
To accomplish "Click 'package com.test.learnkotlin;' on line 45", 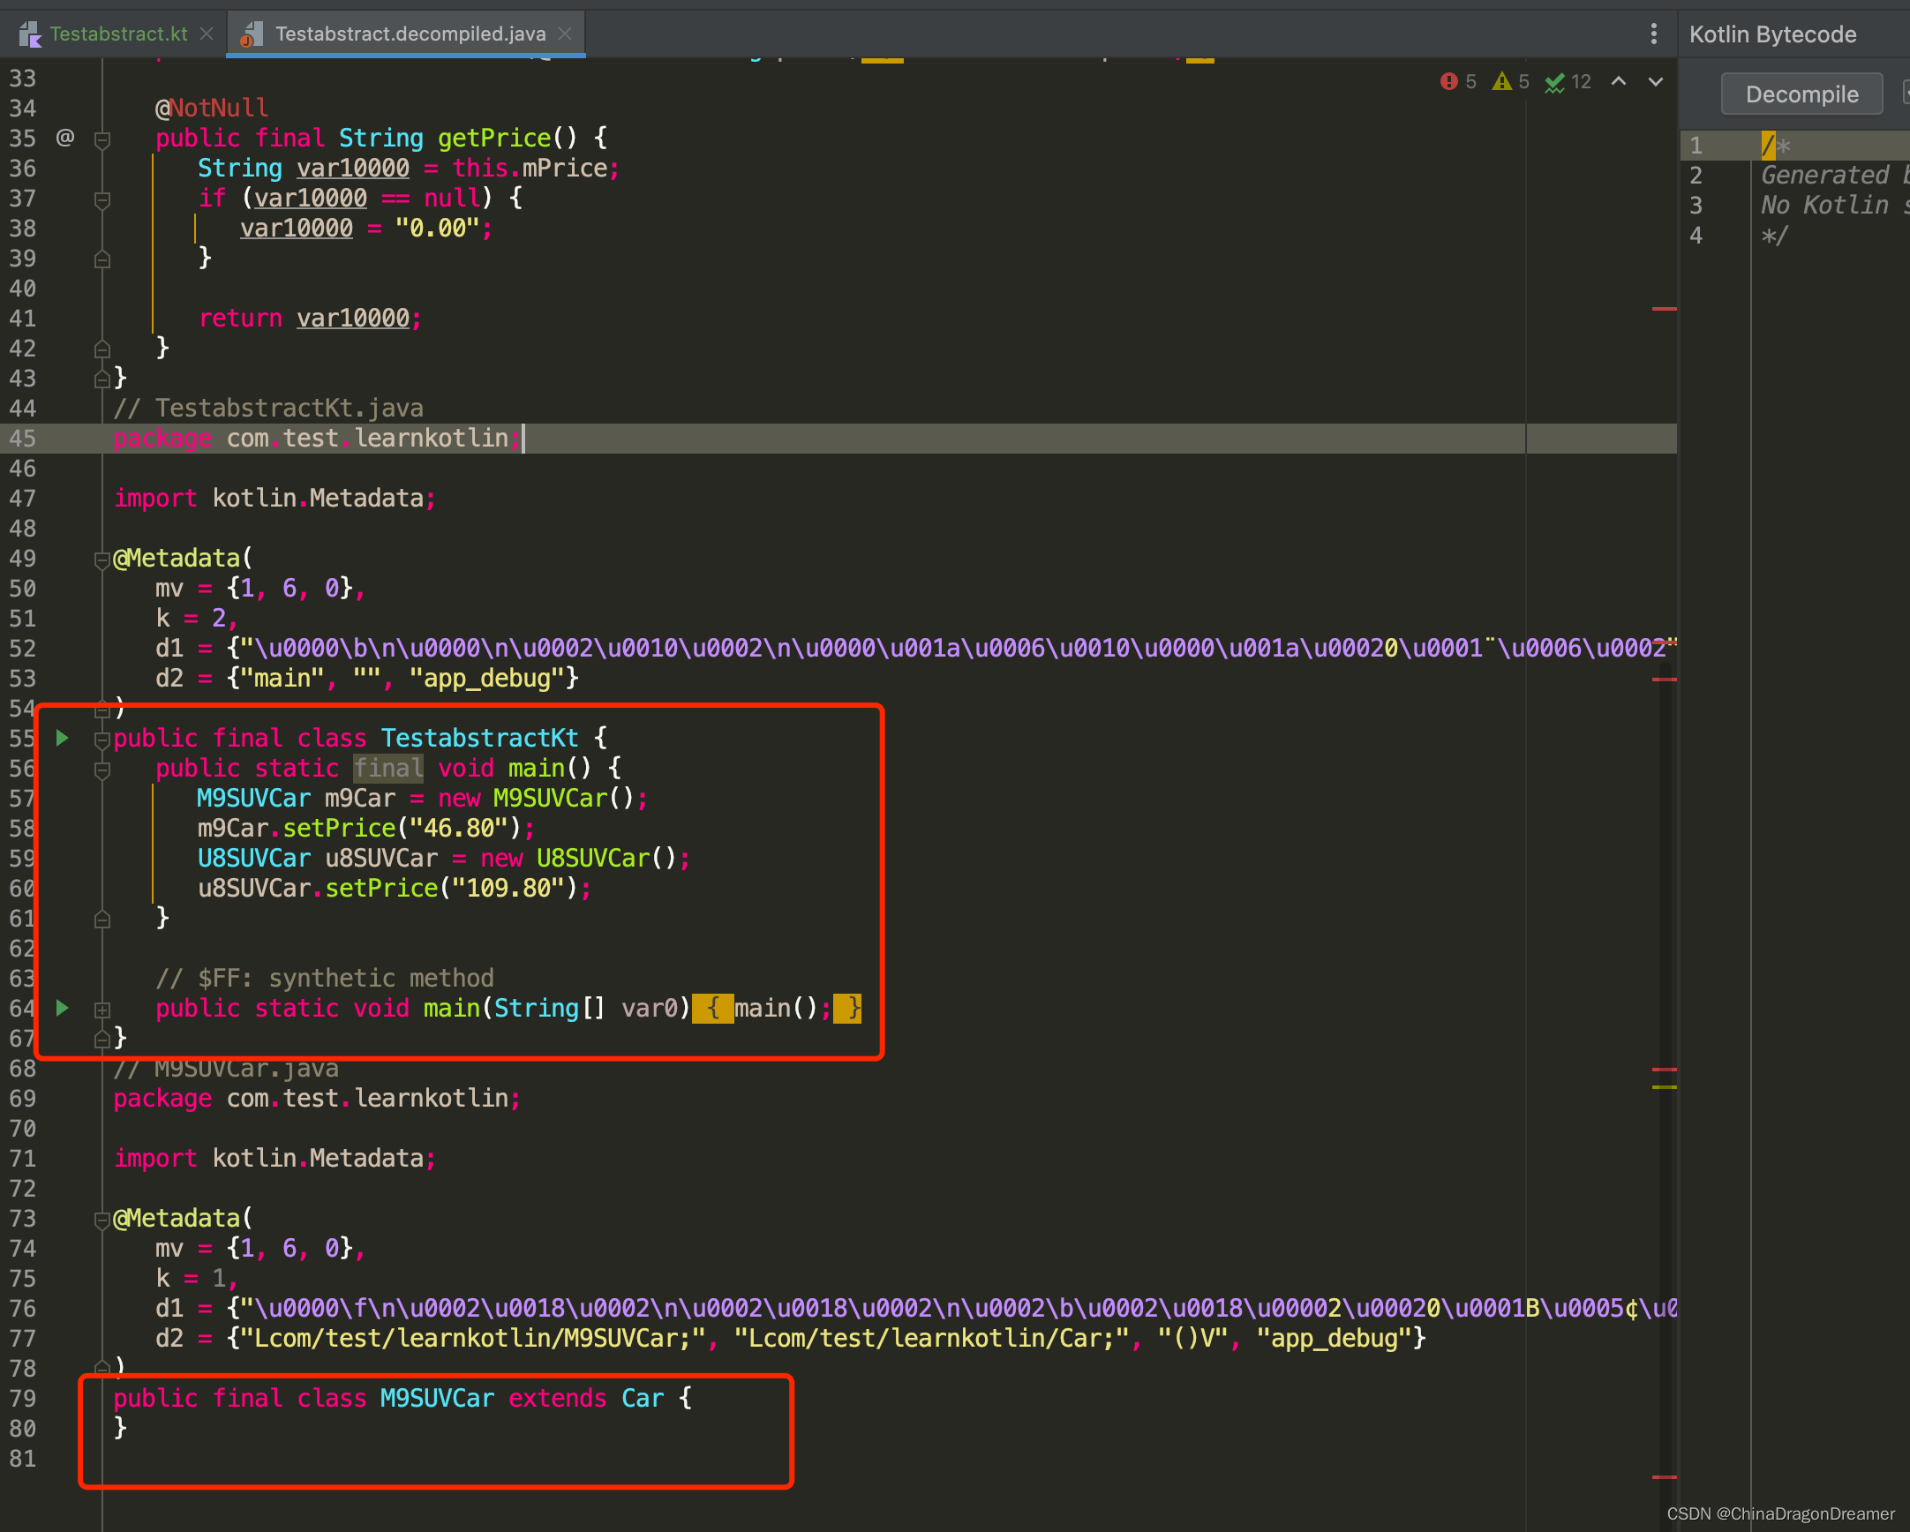I will tap(317, 438).
